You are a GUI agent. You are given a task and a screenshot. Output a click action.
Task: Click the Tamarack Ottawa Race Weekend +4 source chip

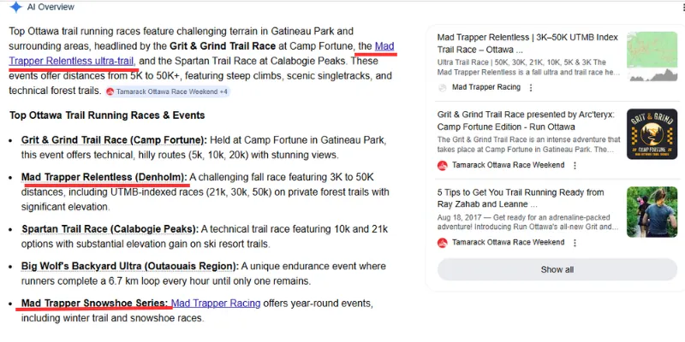167,92
